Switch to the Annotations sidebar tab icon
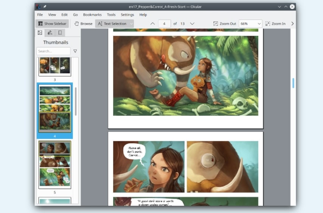The height and width of the screenshot is (213, 323). click(x=50, y=33)
